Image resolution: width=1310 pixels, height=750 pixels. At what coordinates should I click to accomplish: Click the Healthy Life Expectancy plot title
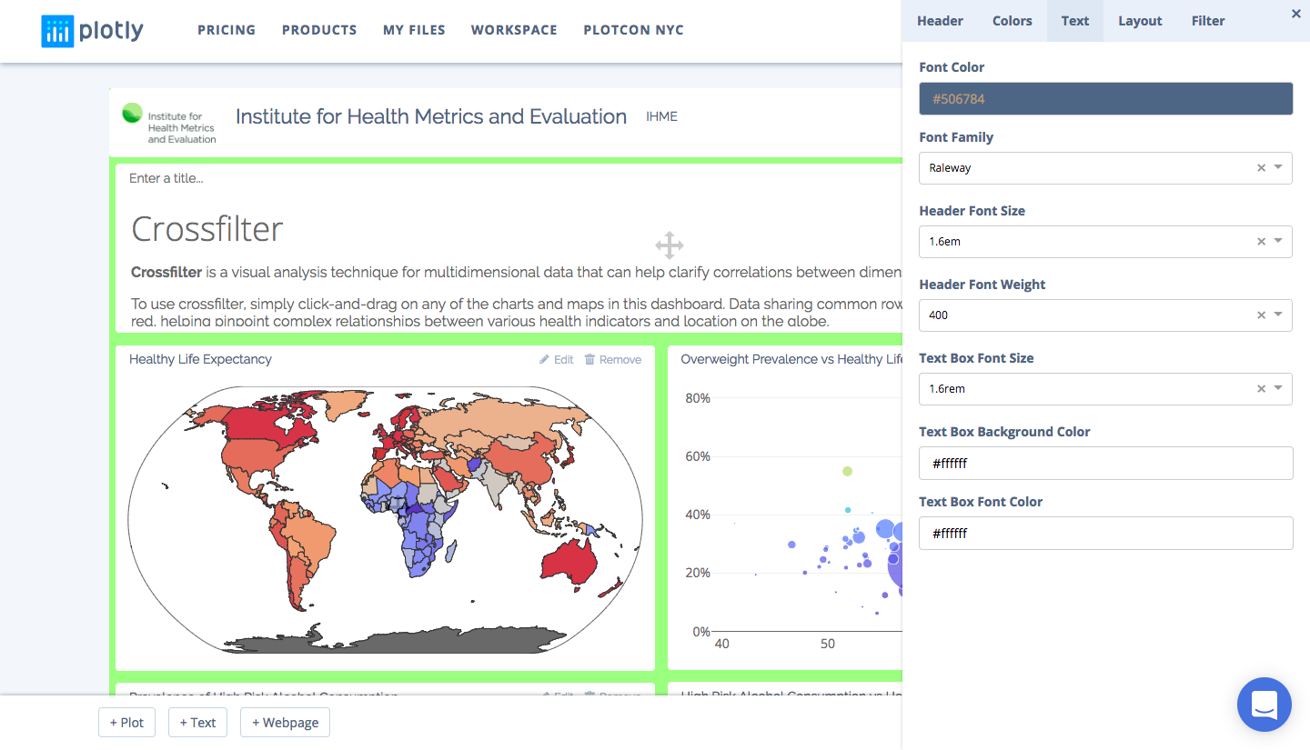coord(200,359)
